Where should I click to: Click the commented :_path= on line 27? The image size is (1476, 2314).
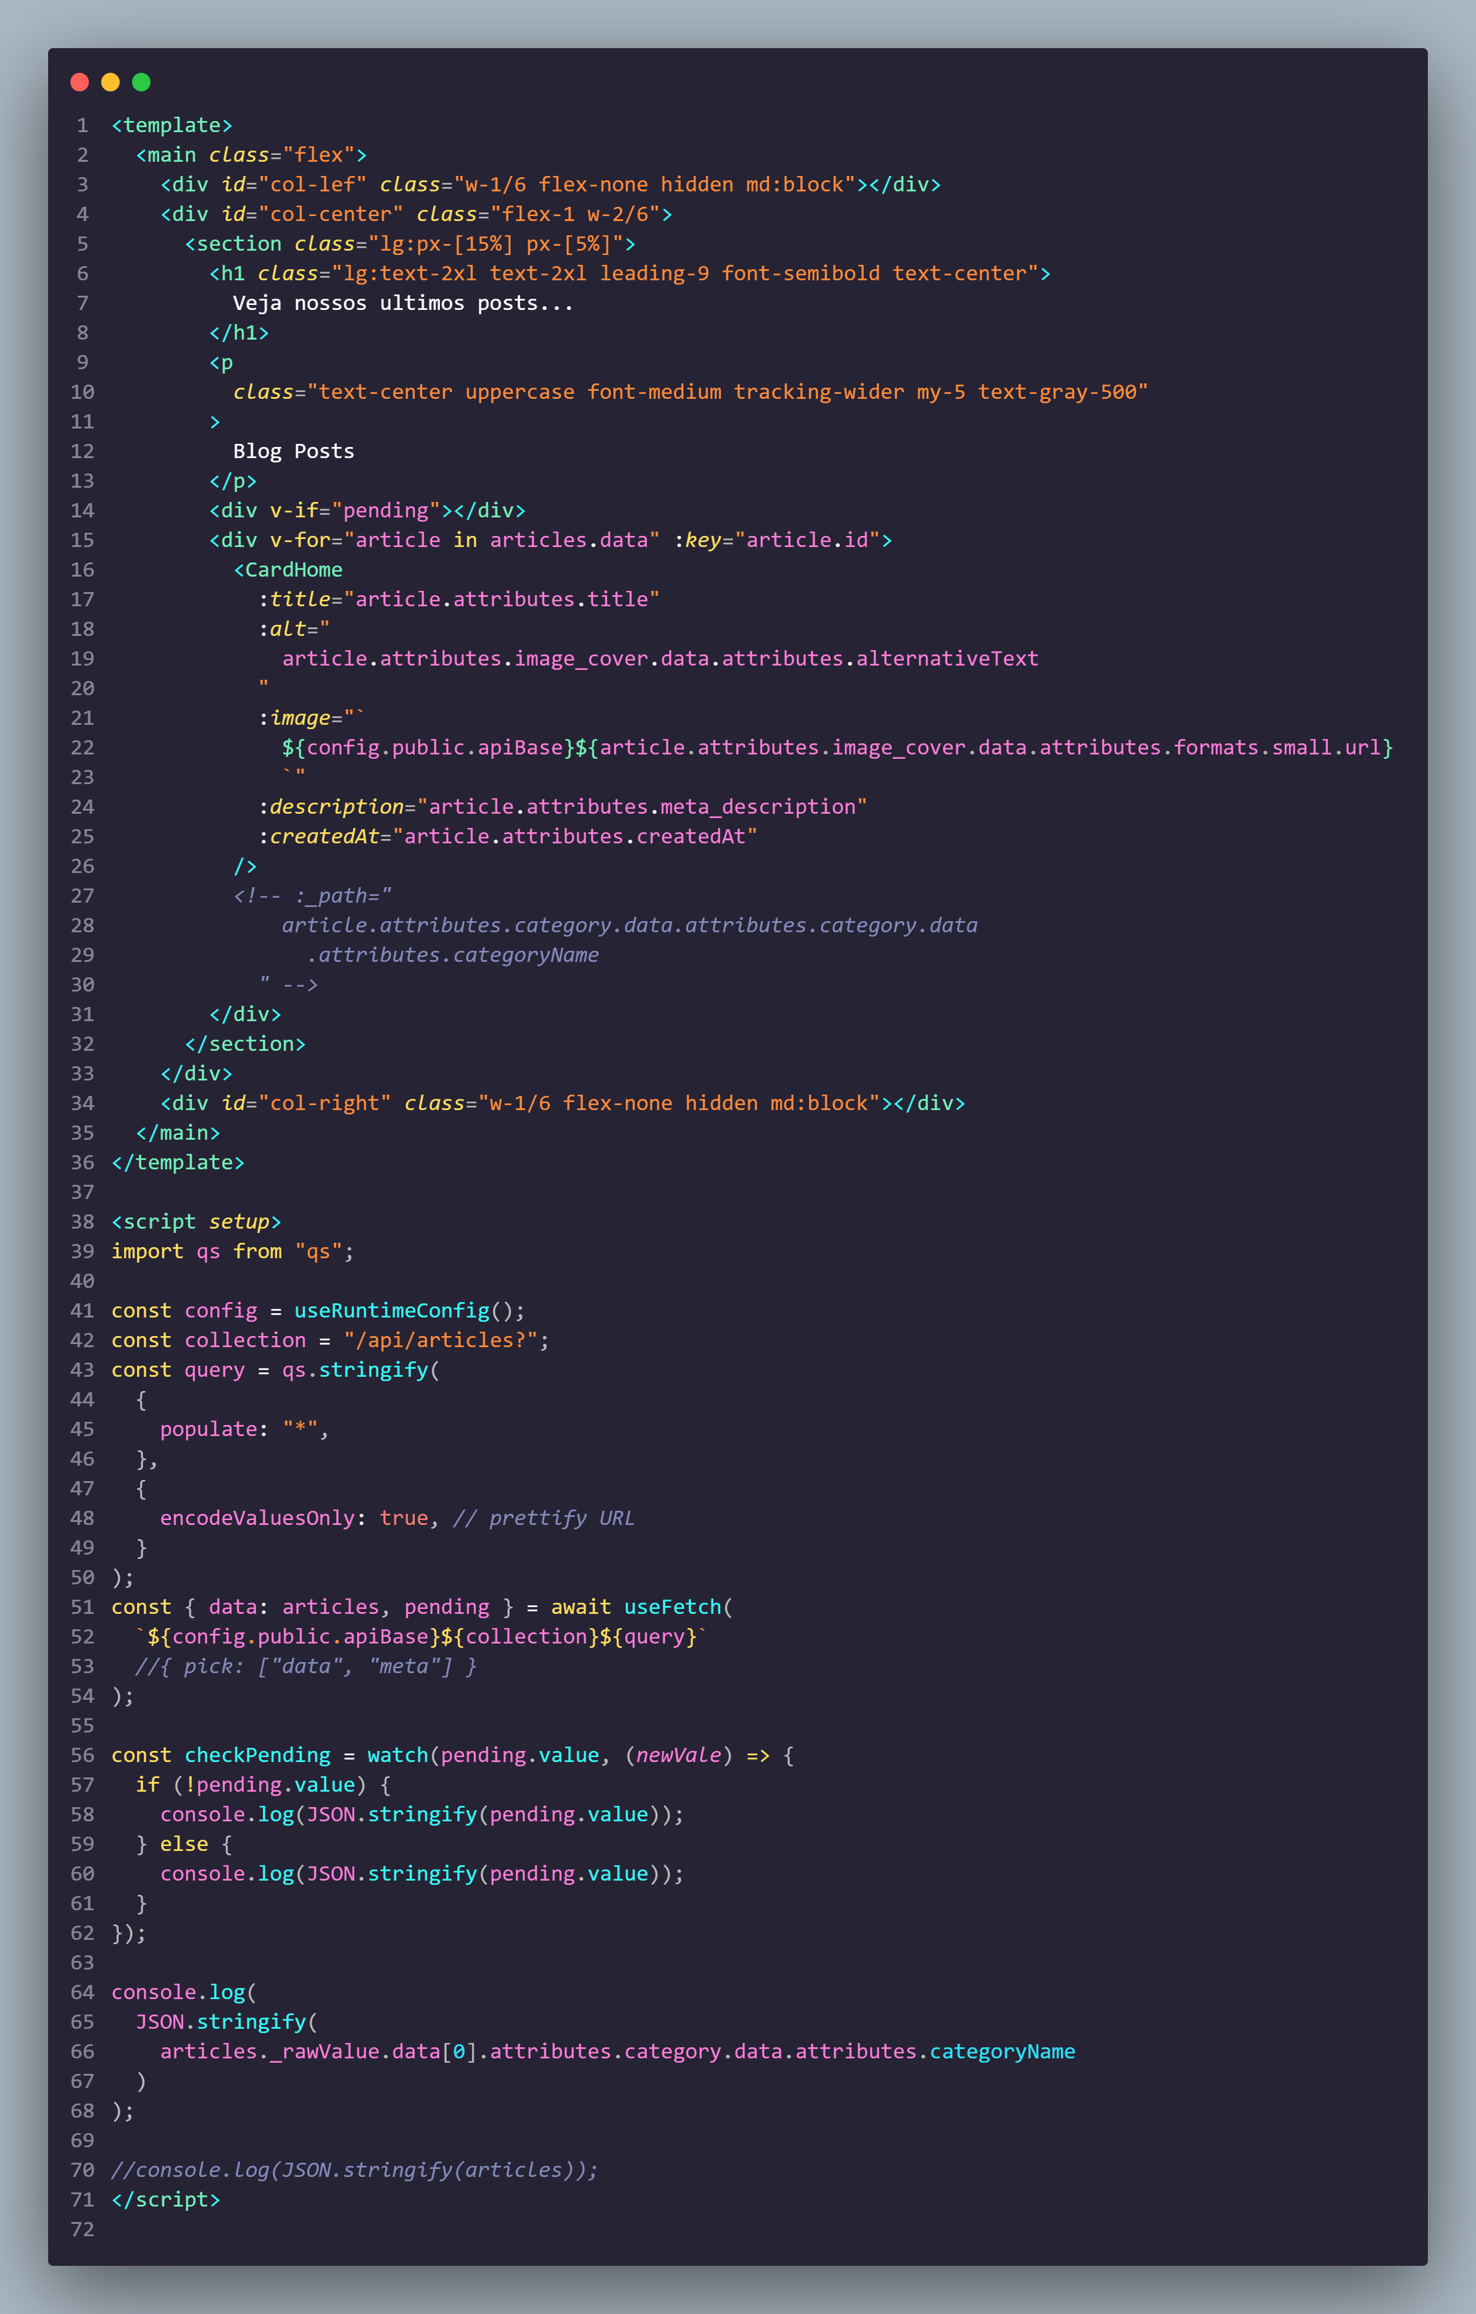click(x=344, y=896)
